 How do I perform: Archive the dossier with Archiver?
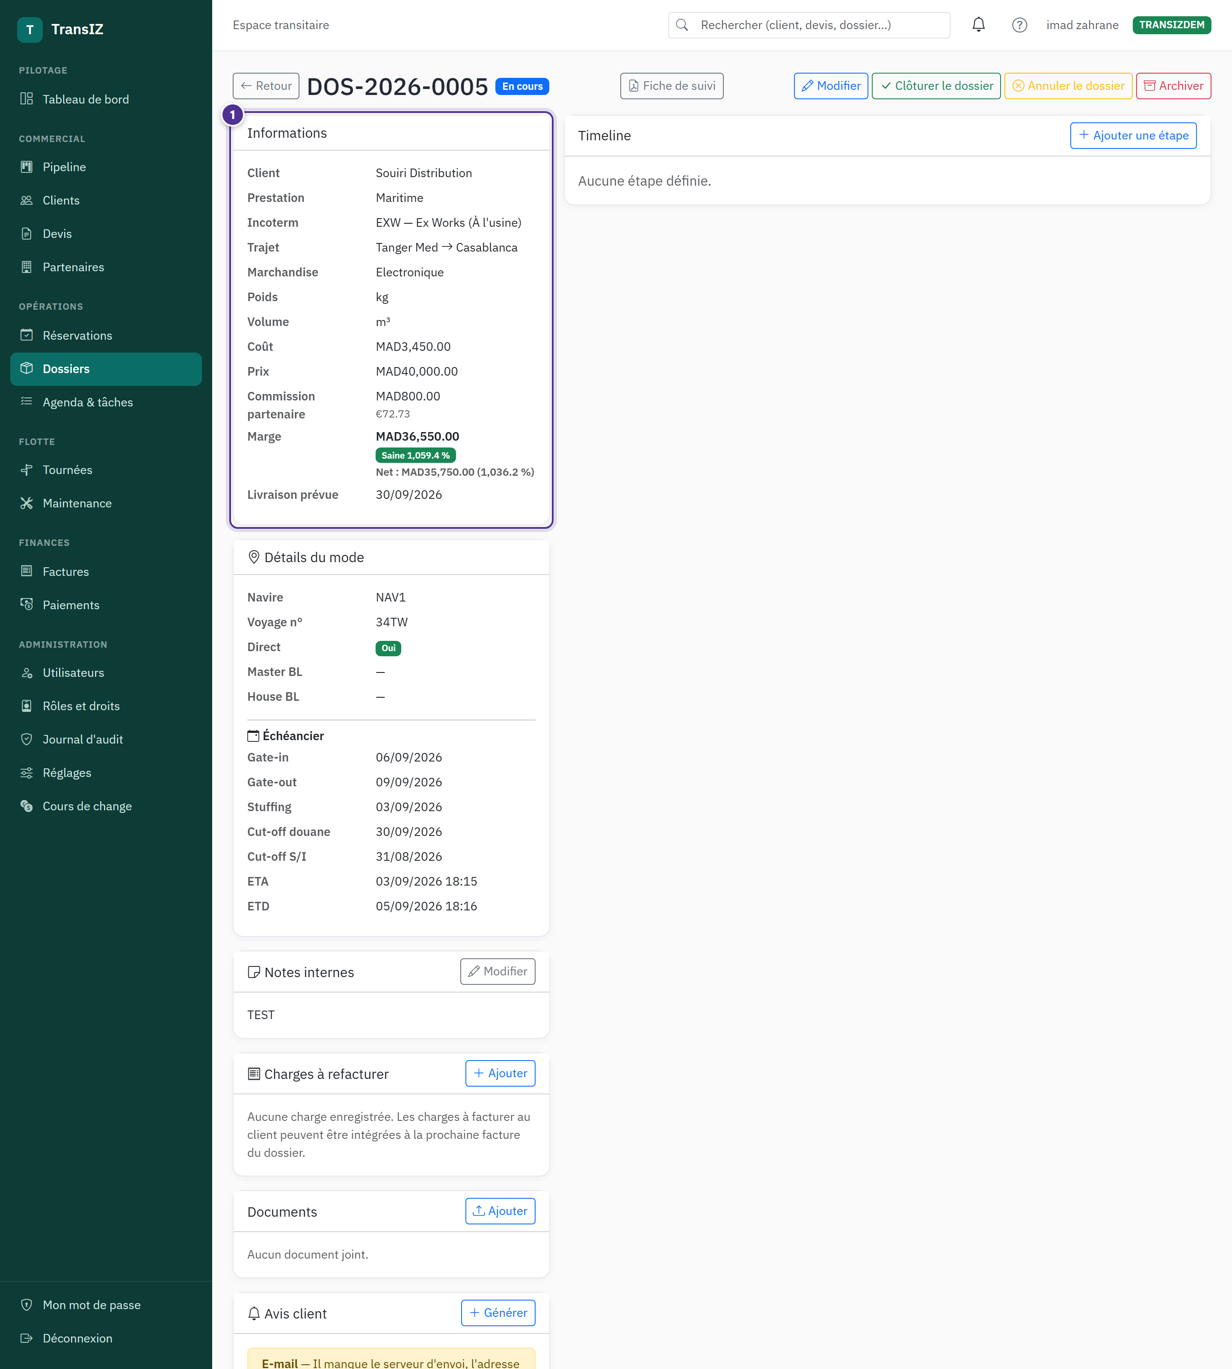1173,86
